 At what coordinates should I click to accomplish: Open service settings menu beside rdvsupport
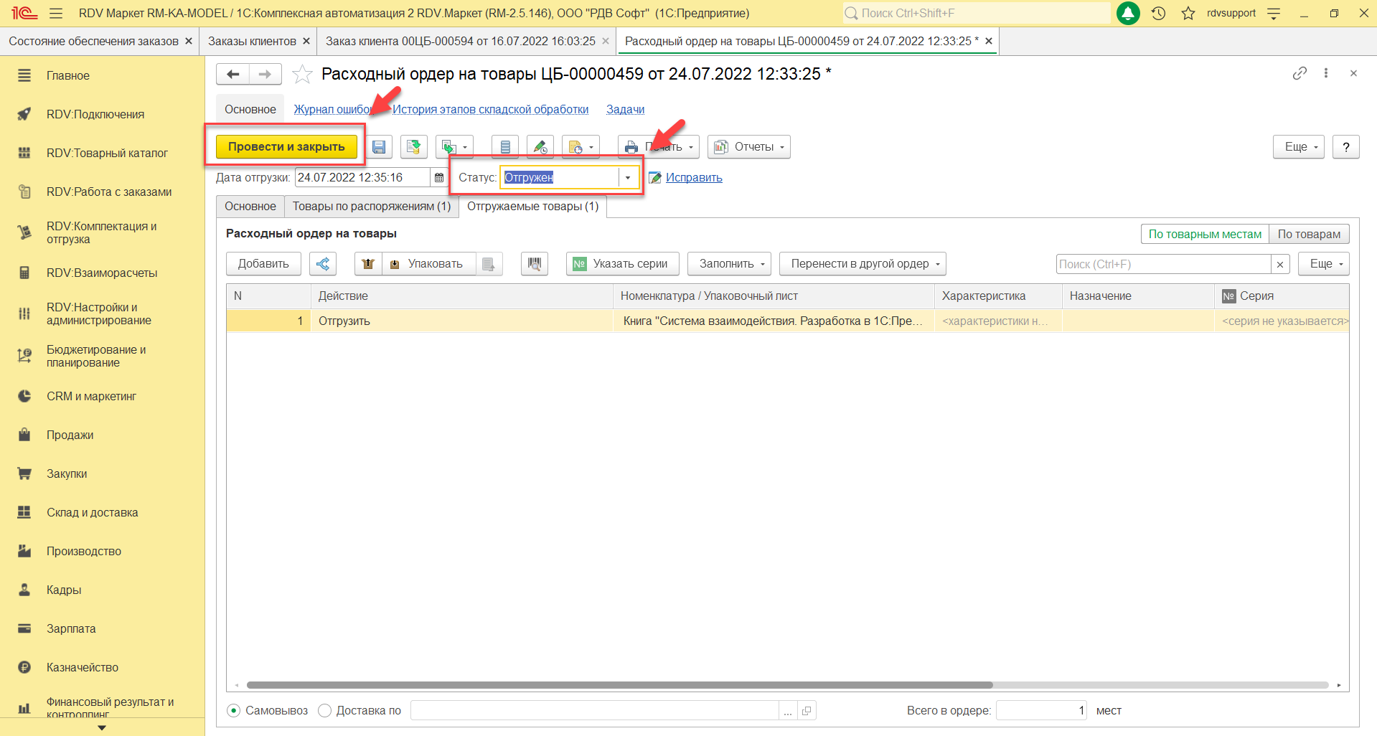(x=1274, y=13)
